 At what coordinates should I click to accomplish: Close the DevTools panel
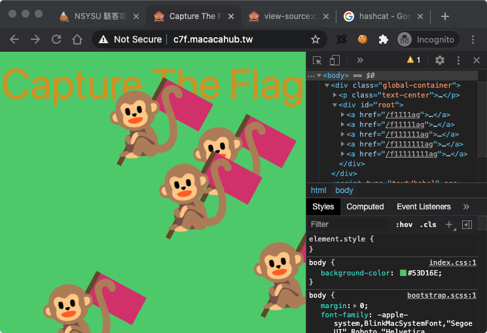click(x=476, y=60)
